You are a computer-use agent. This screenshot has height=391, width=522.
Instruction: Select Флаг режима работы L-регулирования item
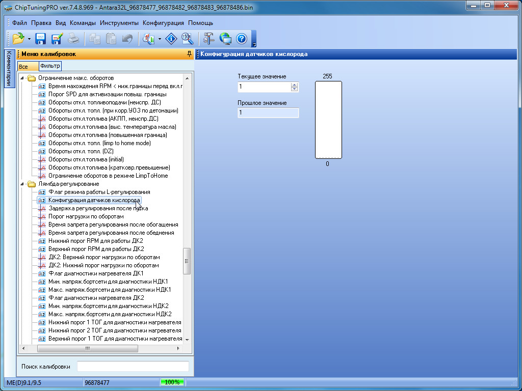99,192
